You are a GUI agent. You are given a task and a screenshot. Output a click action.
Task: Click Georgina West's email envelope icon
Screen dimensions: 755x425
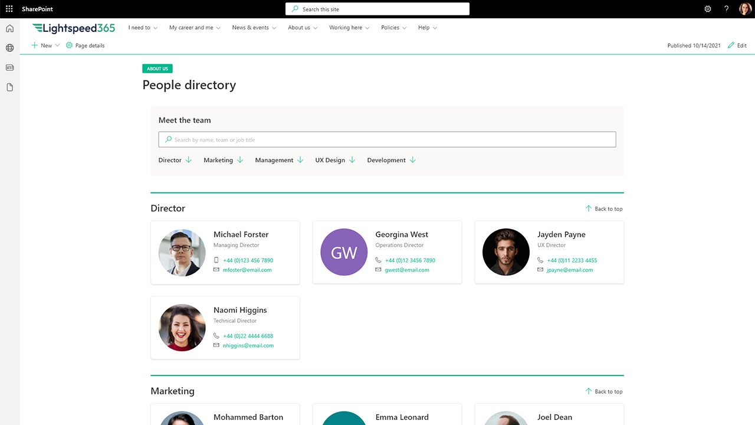pyautogui.click(x=378, y=270)
